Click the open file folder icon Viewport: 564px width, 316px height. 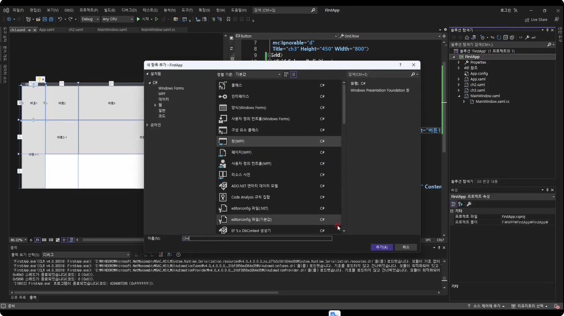click(x=38, y=19)
